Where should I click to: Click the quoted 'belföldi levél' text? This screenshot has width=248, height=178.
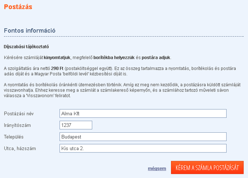[76, 74]
